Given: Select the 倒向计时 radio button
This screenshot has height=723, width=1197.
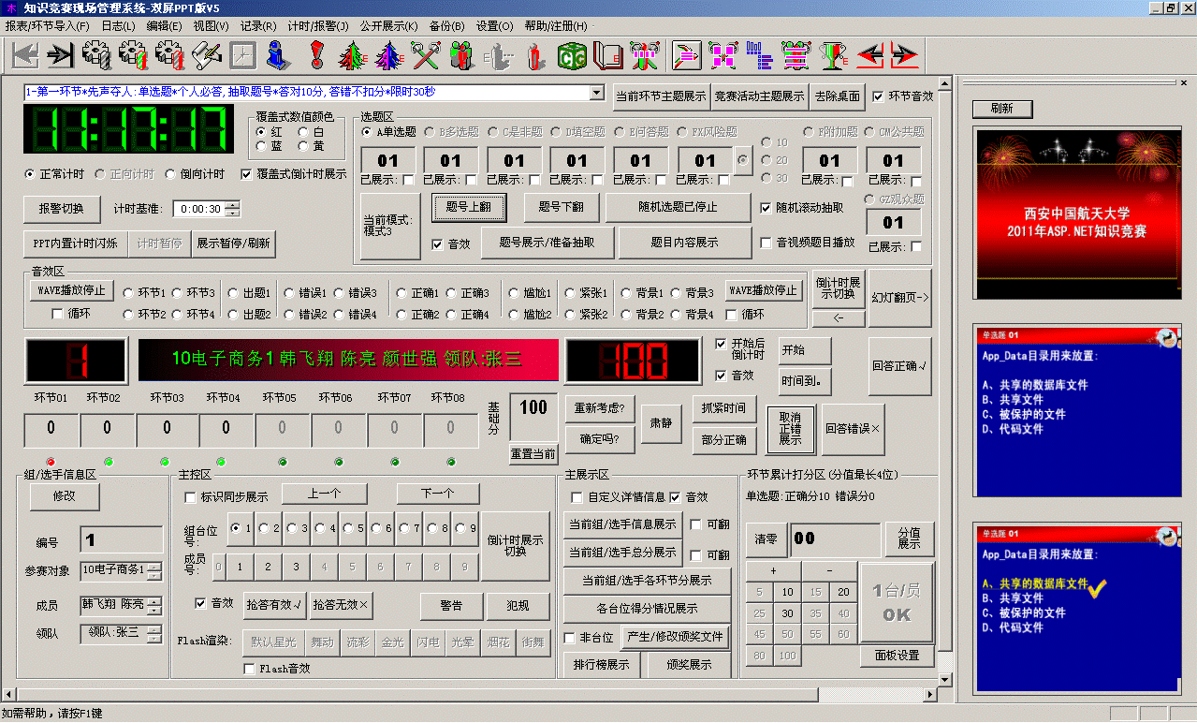Looking at the screenshot, I should (170, 174).
